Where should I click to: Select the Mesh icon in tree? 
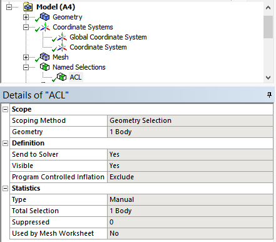(44, 57)
